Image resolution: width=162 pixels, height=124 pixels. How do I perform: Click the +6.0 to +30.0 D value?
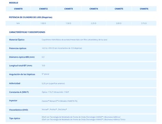tap(62, 48)
